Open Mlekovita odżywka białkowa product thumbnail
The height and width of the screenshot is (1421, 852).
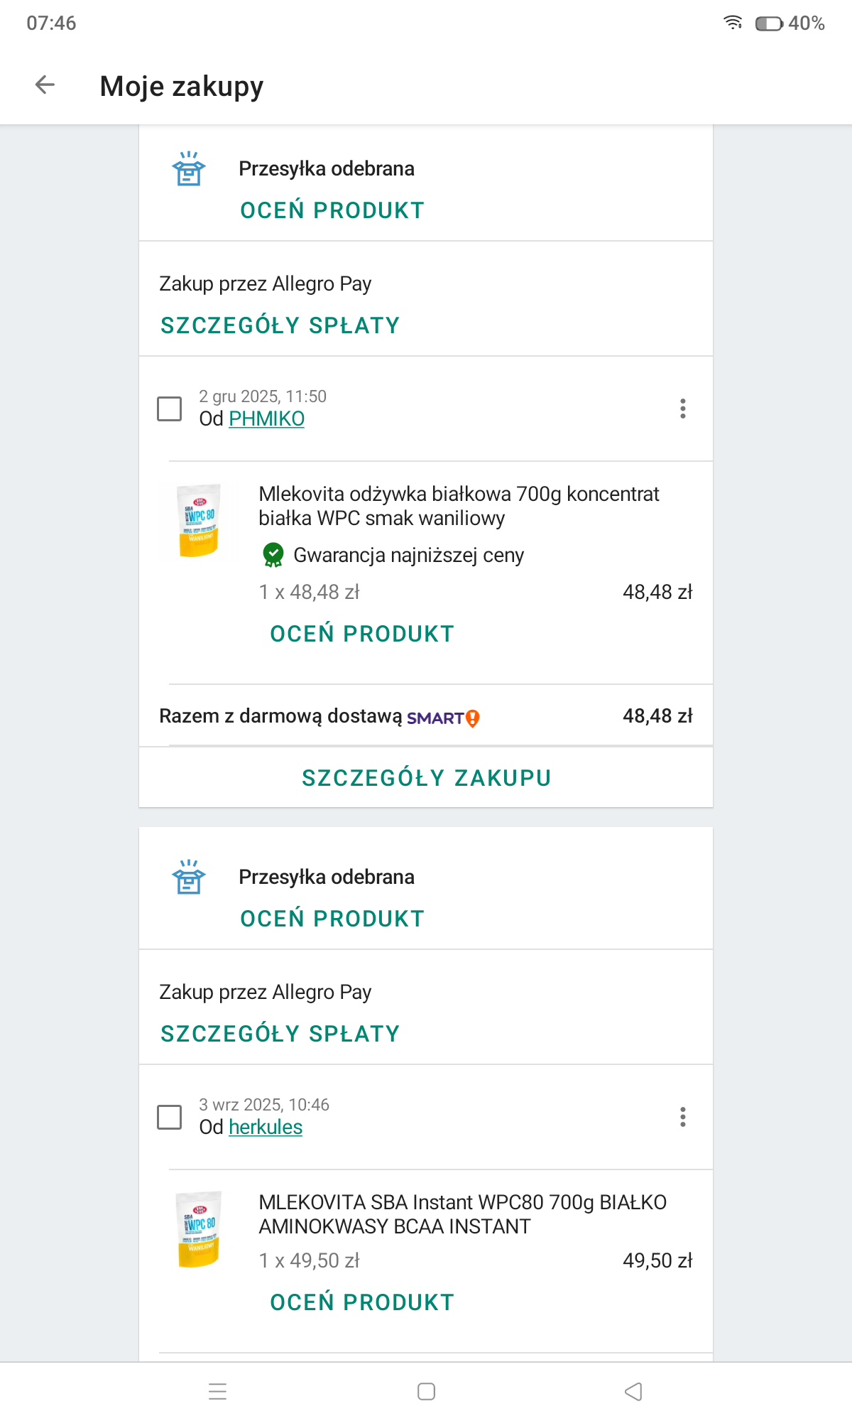point(199,521)
